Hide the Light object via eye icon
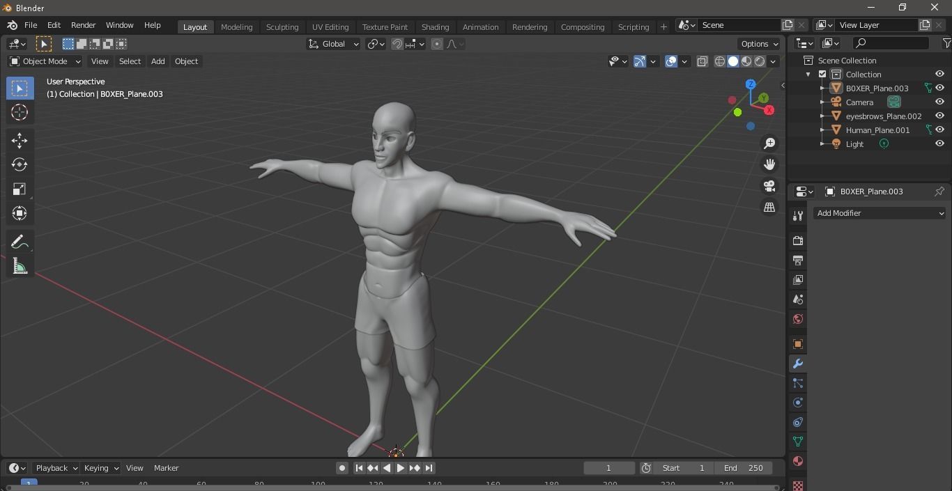 tap(939, 144)
